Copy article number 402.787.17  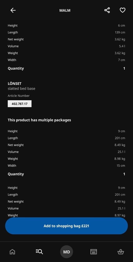click(x=19, y=104)
